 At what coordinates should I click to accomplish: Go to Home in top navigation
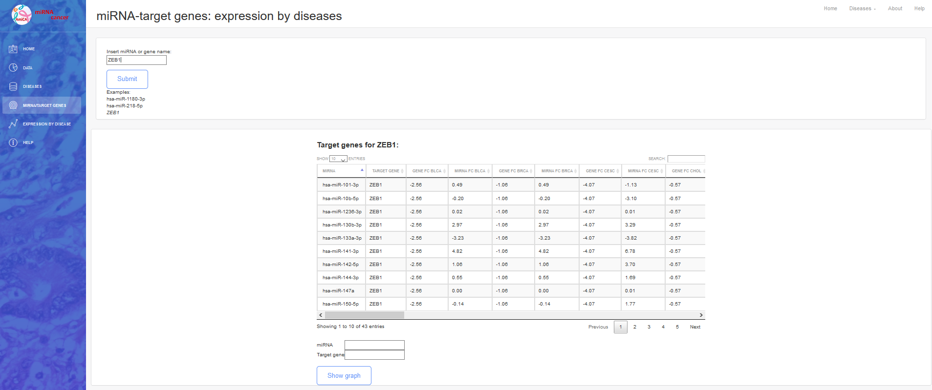tap(830, 9)
